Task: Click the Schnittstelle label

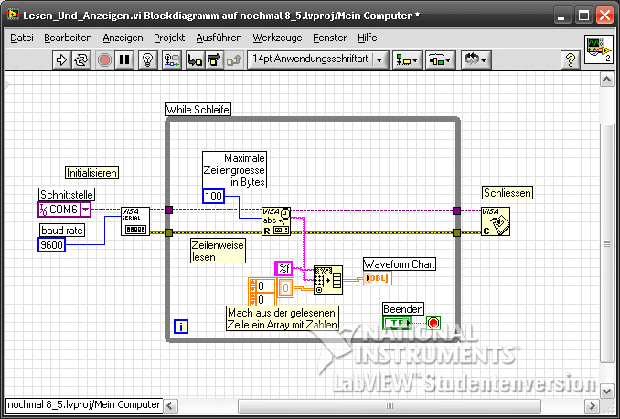Action: pyautogui.click(x=67, y=195)
